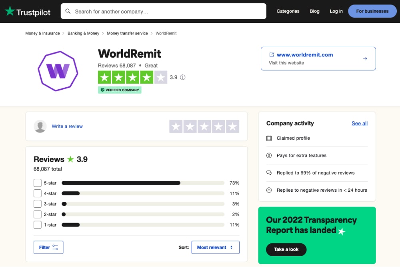Open the Money transfer service breadcrumb
Screen dimensions: 400x267
coord(127,34)
